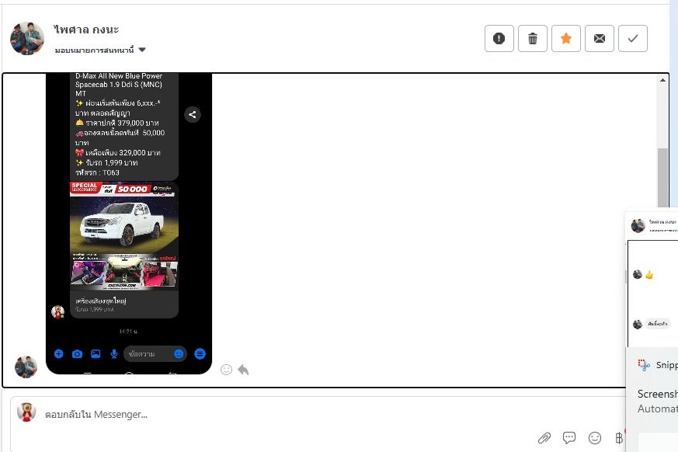React to message with smiley icon
This screenshot has height=452, width=678.
(x=226, y=370)
